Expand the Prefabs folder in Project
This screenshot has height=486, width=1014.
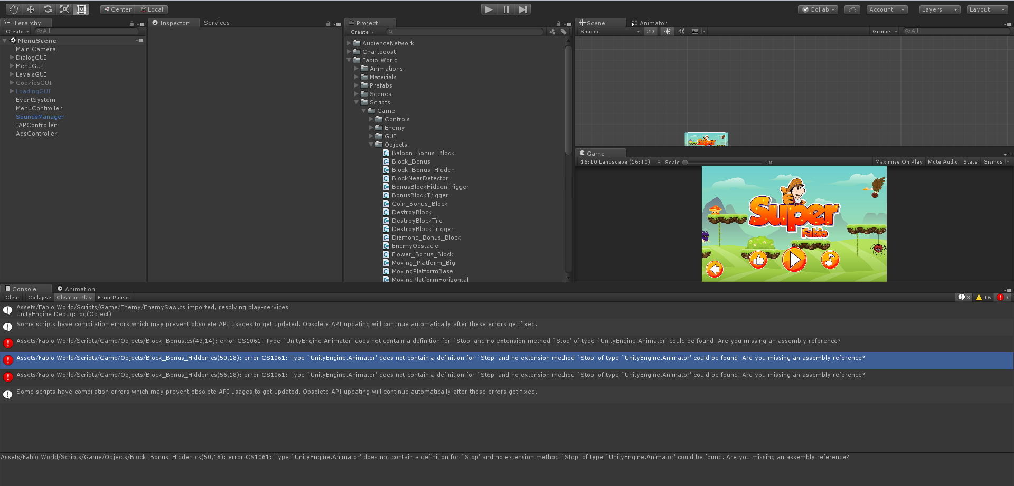tap(356, 85)
